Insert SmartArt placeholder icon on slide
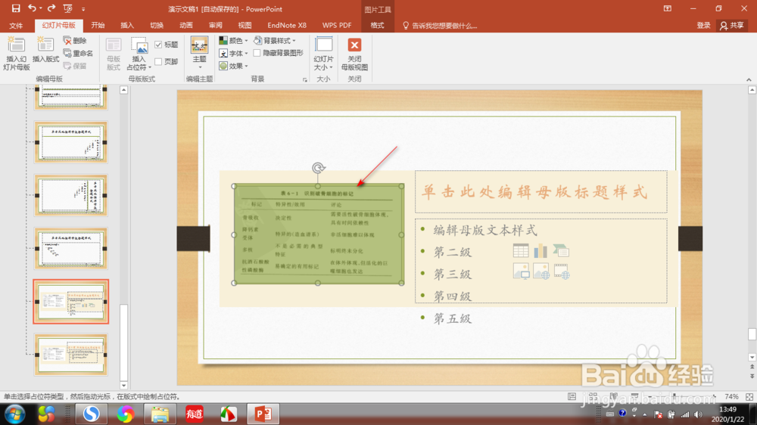757x425 pixels. coord(561,250)
